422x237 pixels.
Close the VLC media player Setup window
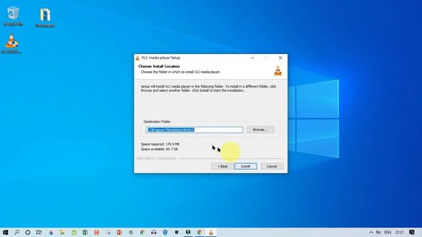pyautogui.click(x=280, y=58)
